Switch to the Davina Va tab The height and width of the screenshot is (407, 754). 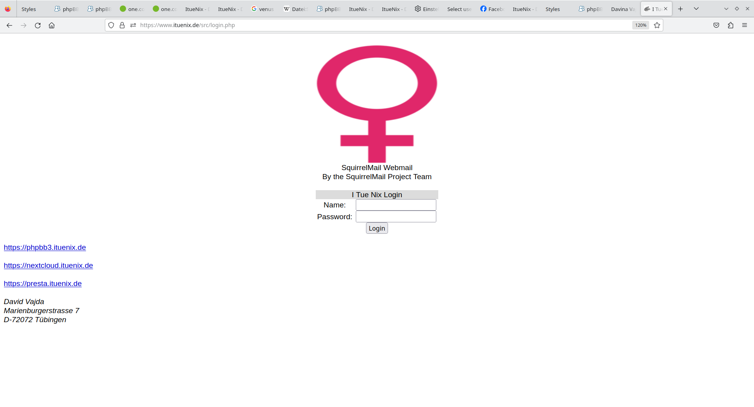point(623,9)
